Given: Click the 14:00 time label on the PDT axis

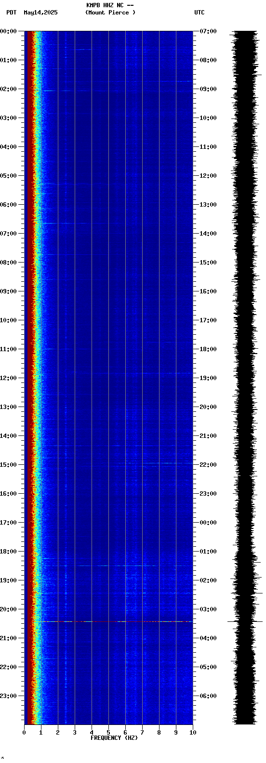Looking at the screenshot, I should (8, 436).
